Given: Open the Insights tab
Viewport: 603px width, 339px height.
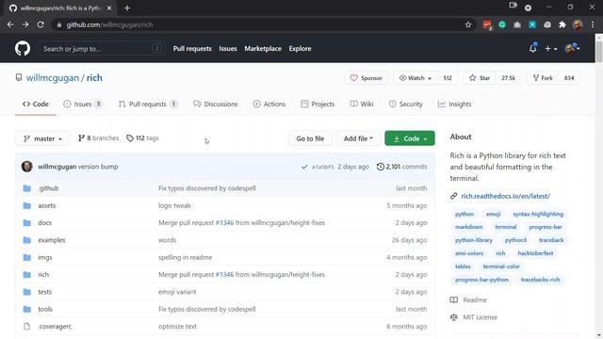Looking at the screenshot, I should pyautogui.click(x=454, y=105).
